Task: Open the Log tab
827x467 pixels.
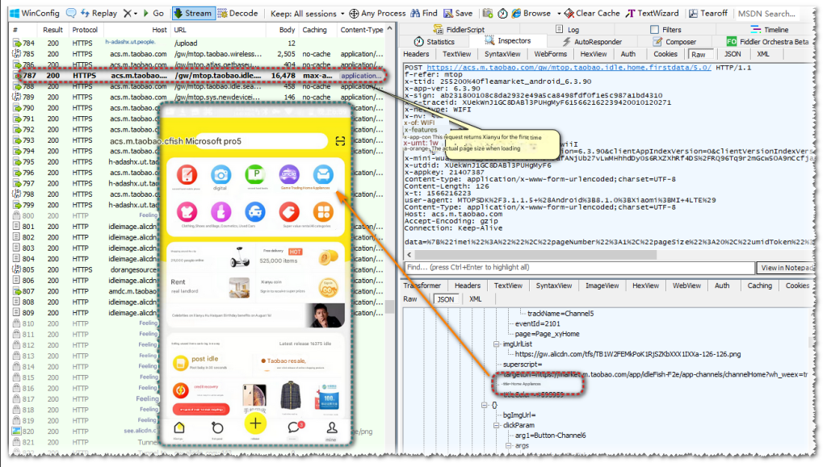Action: coord(568,30)
